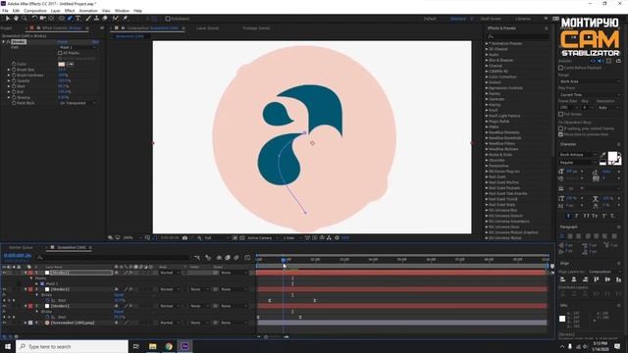Click the Effects & Presets search field
Image resolution: width=628 pixels, height=353 pixels.
517,36
